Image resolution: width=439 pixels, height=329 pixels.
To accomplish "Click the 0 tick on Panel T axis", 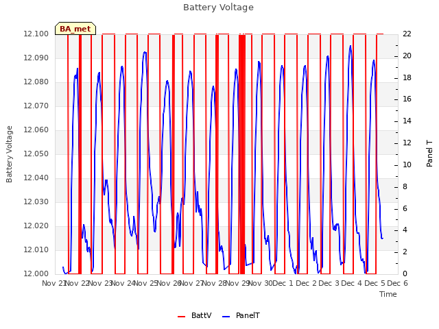I will pyautogui.click(x=405, y=273).
